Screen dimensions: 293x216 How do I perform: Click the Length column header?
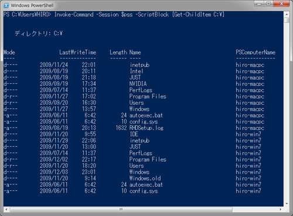118,52
